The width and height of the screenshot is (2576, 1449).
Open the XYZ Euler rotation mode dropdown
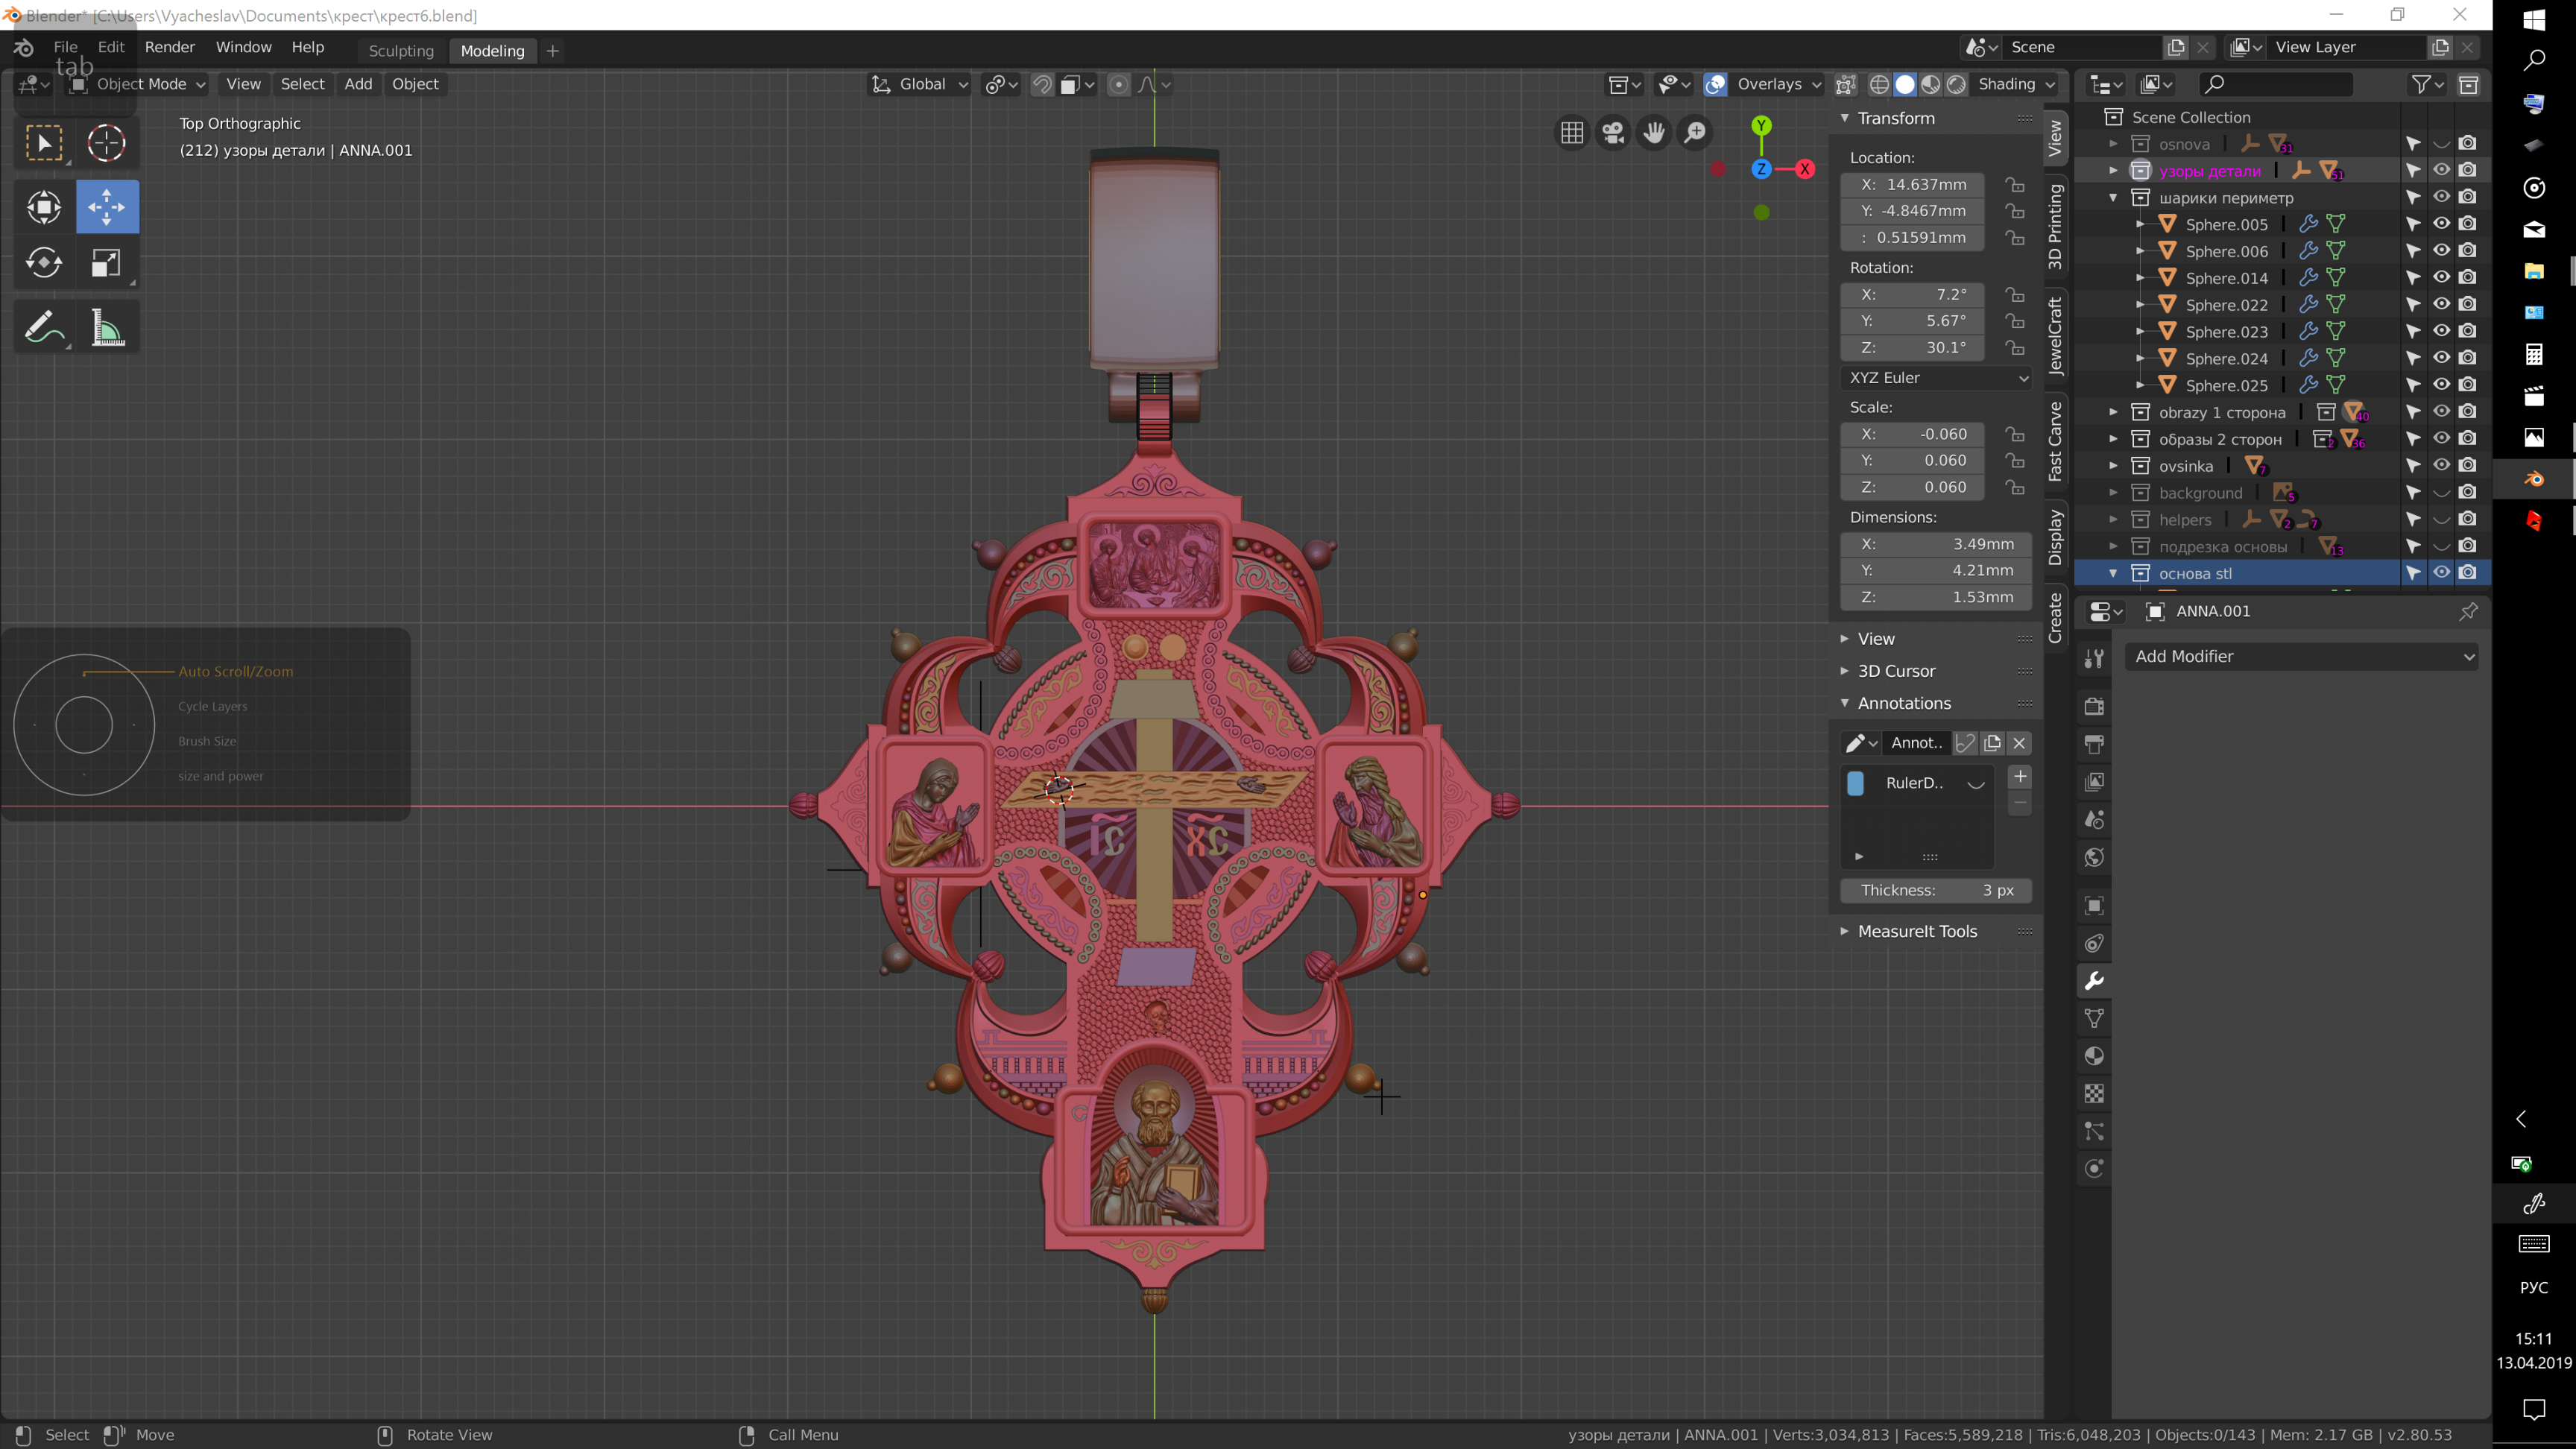(x=1937, y=378)
